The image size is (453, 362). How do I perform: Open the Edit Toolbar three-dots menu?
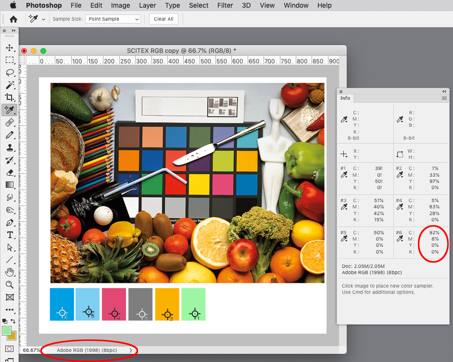coord(10,310)
